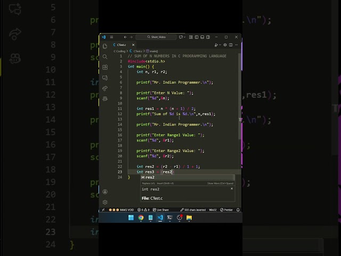Open the Explorer view in activity bar

click(x=105, y=46)
